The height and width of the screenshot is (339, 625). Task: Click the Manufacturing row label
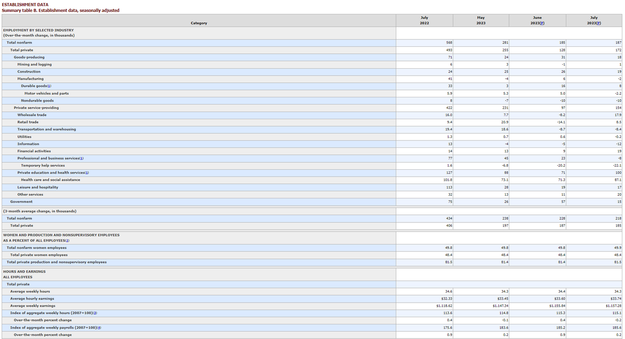tap(30, 79)
